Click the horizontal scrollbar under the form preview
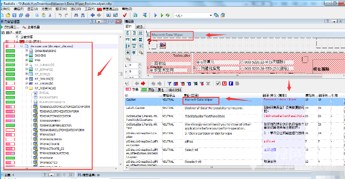The width and height of the screenshot is (345, 179). point(237,75)
